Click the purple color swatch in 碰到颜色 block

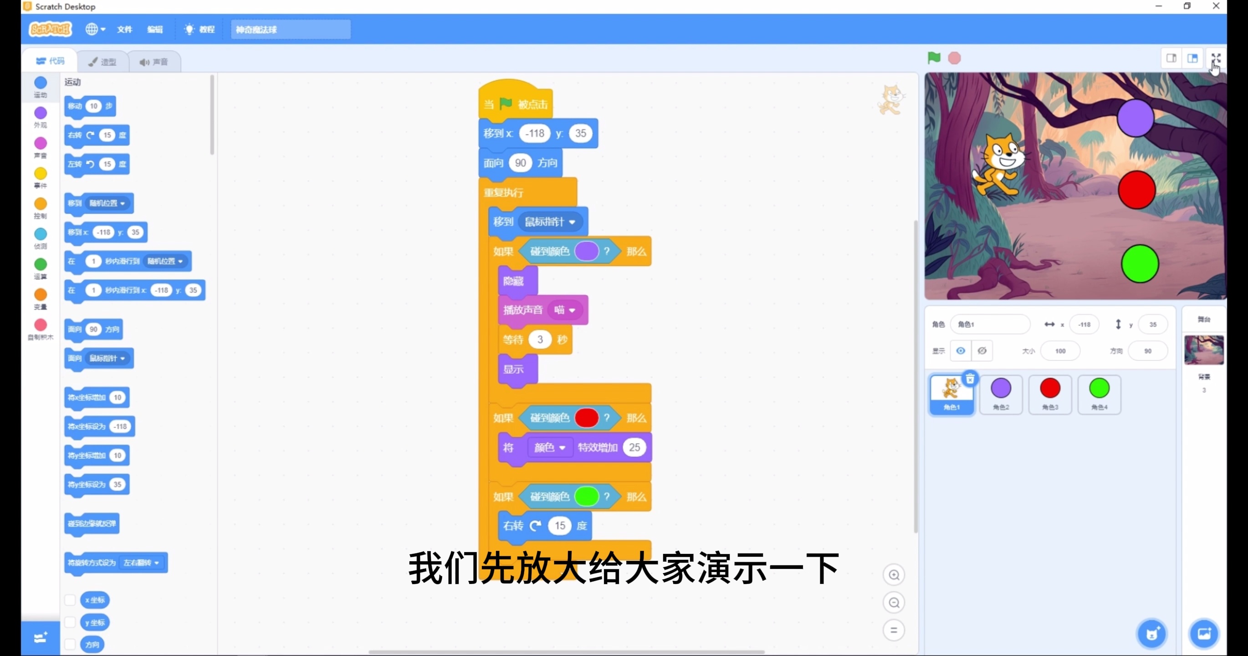pos(588,251)
